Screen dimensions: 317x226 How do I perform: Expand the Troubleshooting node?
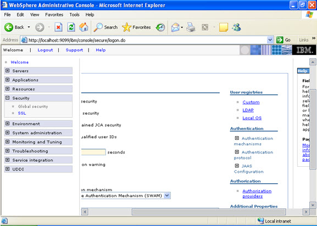[8, 151]
